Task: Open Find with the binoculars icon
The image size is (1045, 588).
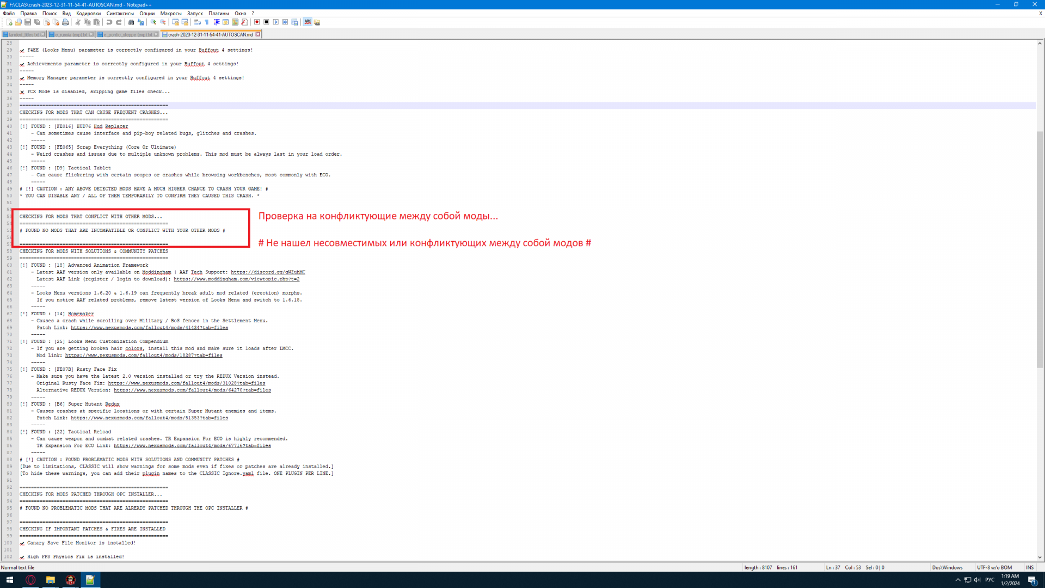Action: coord(131,22)
